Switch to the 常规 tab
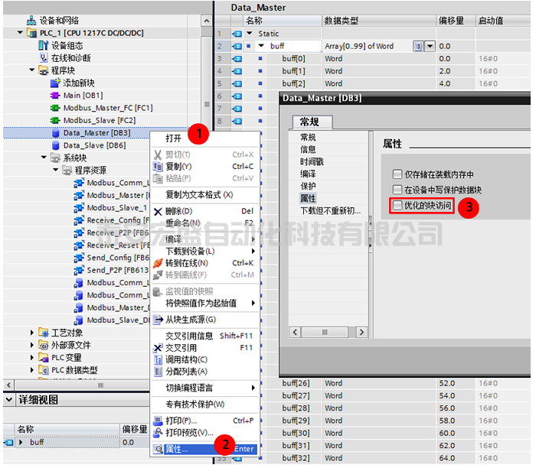Screen dimensions: 536x468 coord(309,122)
